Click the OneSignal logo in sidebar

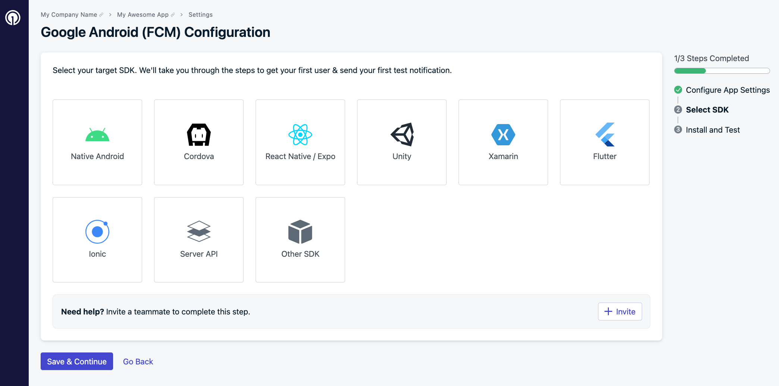pos(13,18)
